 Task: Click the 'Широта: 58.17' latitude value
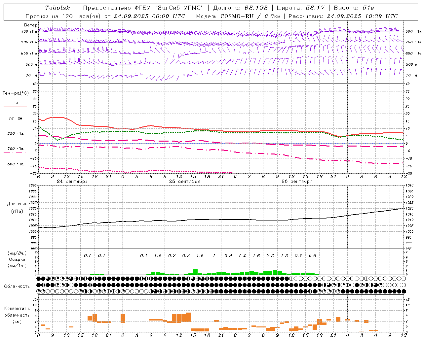[x=301, y=8]
